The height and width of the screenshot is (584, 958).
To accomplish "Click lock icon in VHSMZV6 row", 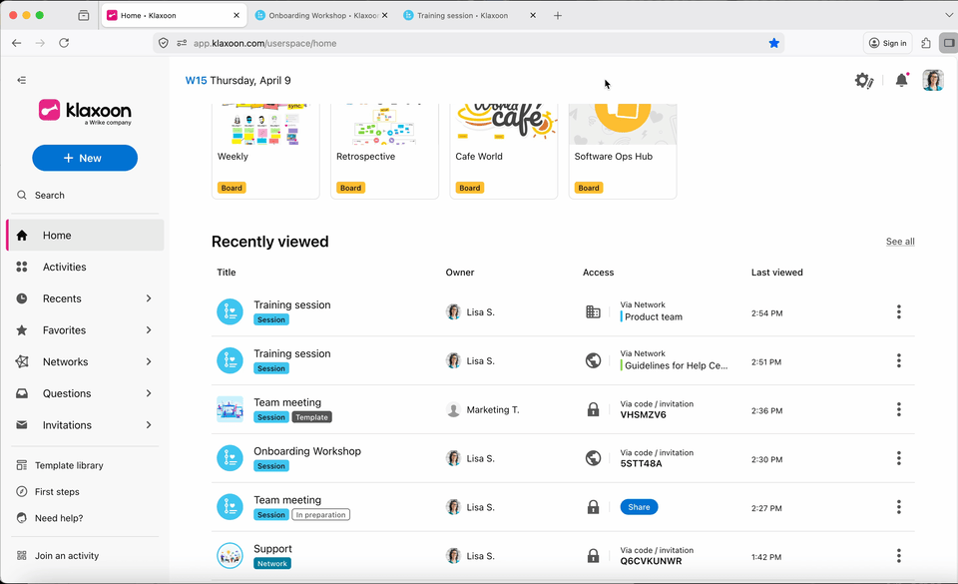I will pyautogui.click(x=593, y=409).
